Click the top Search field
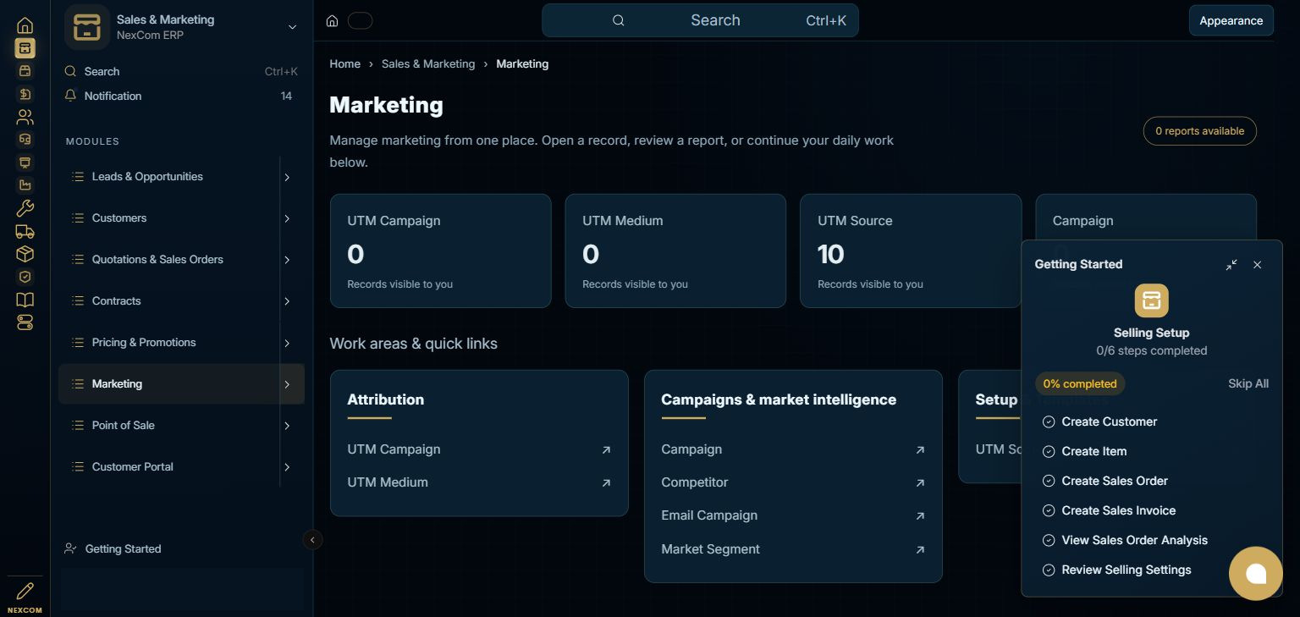The height and width of the screenshot is (617, 1300). click(700, 20)
